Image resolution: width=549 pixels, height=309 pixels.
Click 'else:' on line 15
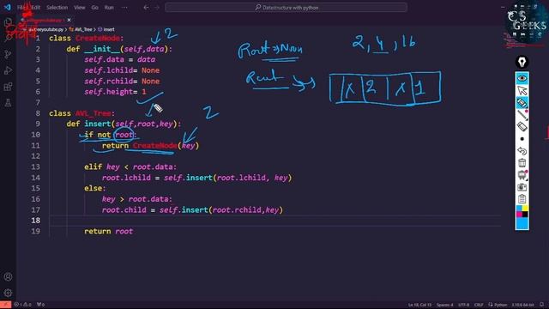point(95,189)
